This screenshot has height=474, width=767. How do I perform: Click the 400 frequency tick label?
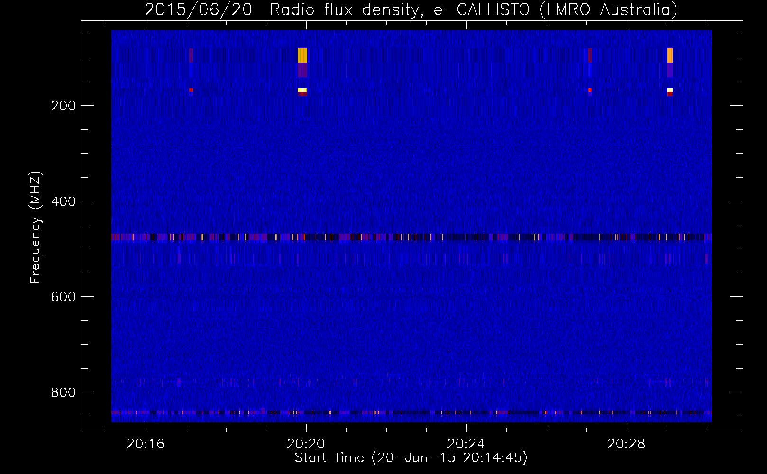pyautogui.click(x=64, y=201)
